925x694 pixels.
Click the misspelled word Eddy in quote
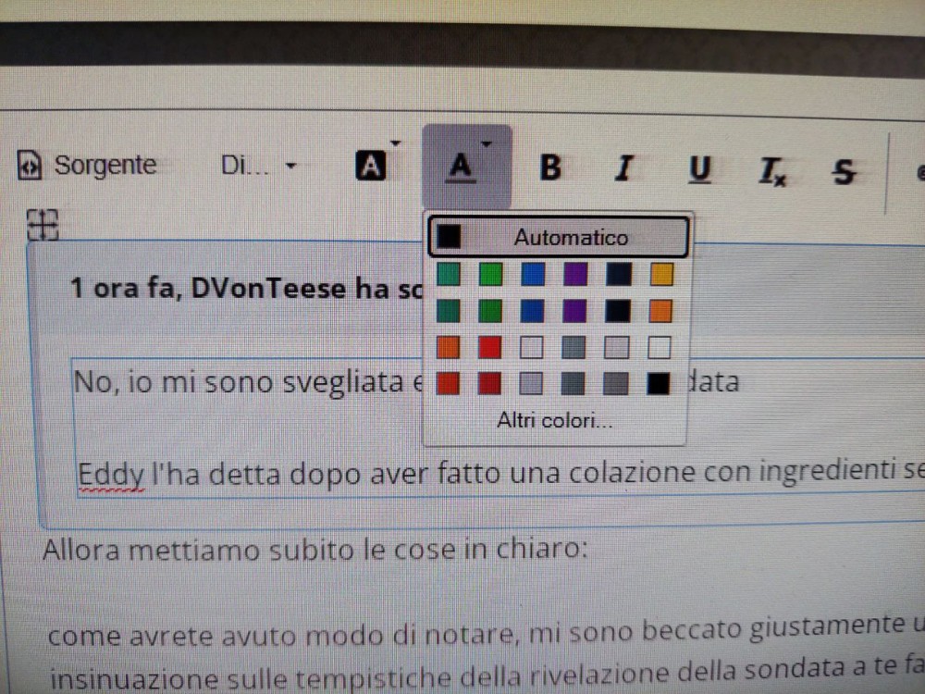pyautogui.click(x=110, y=474)
